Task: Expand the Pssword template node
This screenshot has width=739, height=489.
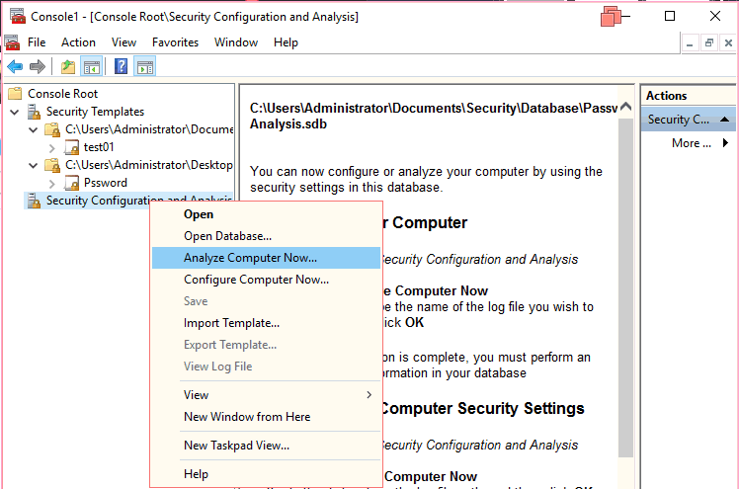Action: coord(53,183)
